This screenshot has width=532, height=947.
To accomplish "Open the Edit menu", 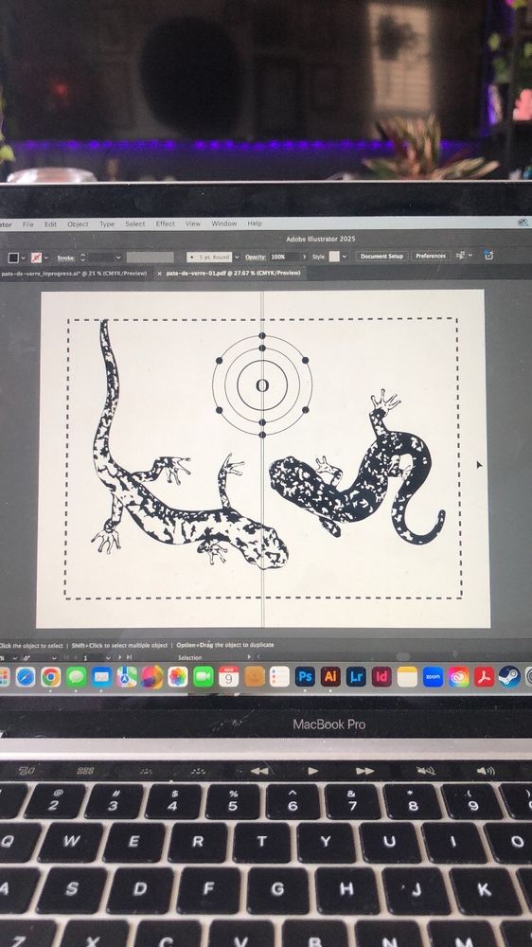I will coord(50,224).
